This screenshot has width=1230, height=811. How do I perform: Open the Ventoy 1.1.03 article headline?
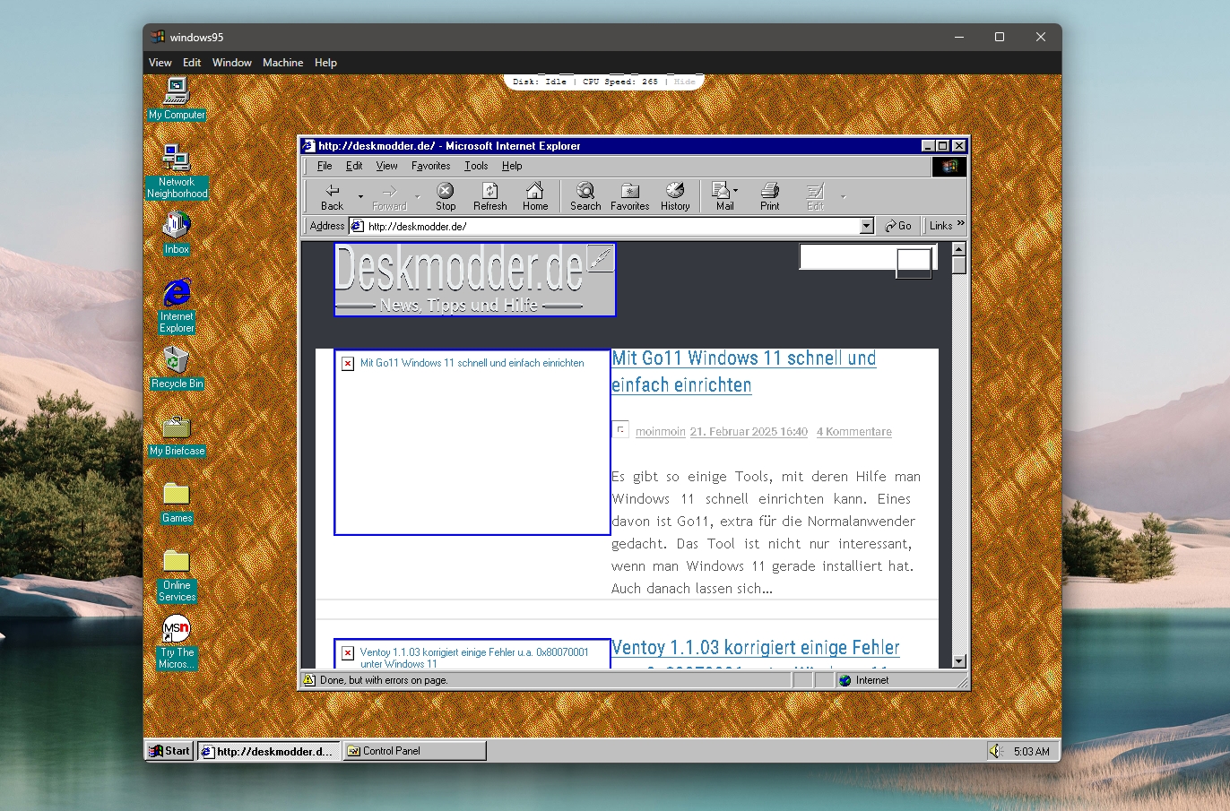[756, 647]
